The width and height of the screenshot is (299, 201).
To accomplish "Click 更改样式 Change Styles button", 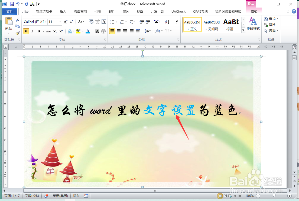I will [253, 25].
